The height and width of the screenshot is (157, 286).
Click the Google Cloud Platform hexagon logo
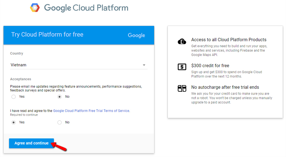point(35,7)
